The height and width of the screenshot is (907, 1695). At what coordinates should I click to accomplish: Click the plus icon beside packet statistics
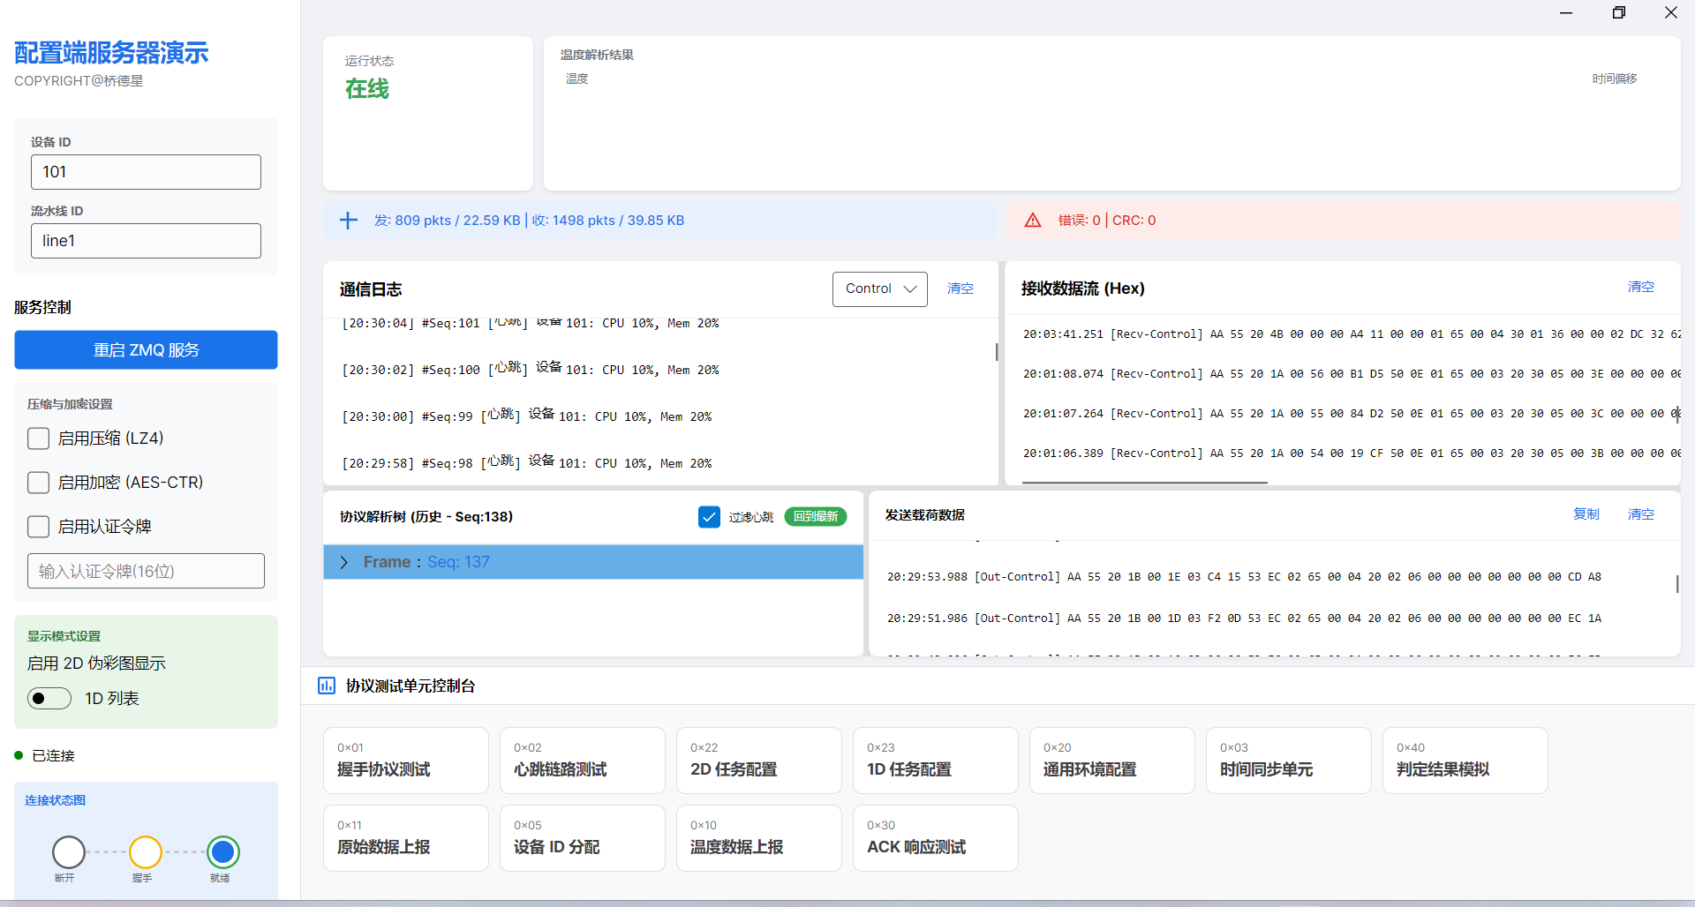click(x=349, y=221)
